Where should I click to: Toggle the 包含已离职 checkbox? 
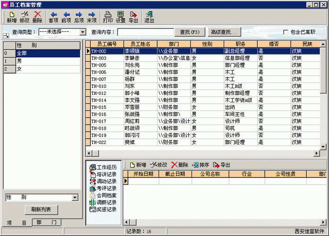point(286,32)
